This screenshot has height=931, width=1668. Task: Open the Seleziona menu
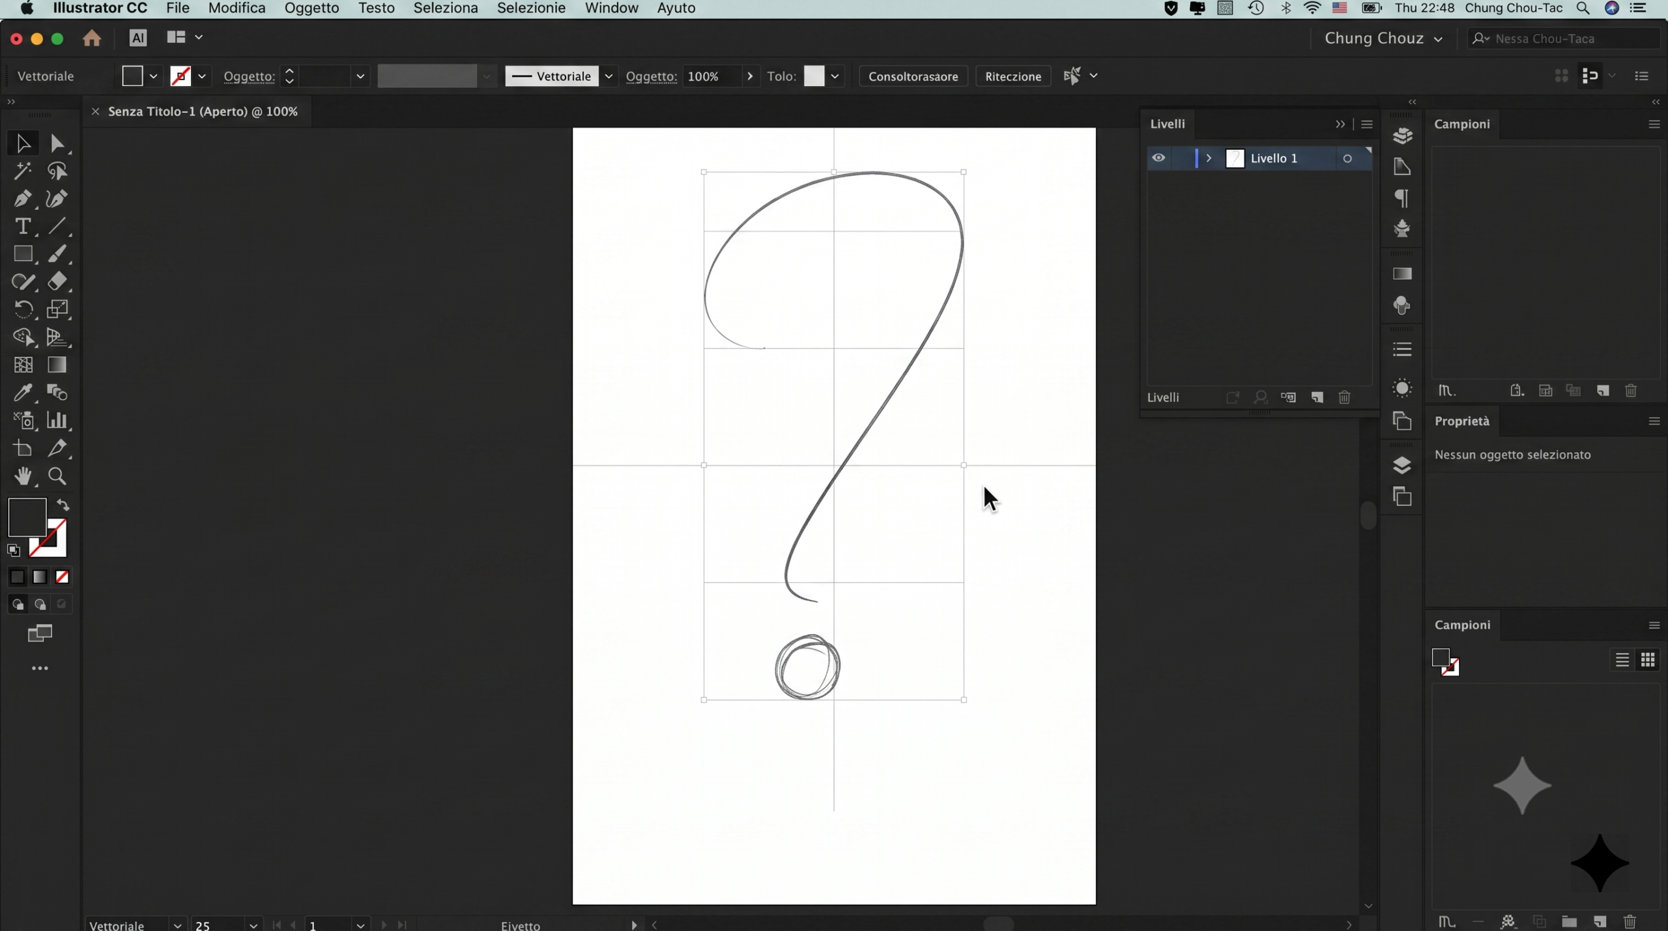tap(446, 8)
